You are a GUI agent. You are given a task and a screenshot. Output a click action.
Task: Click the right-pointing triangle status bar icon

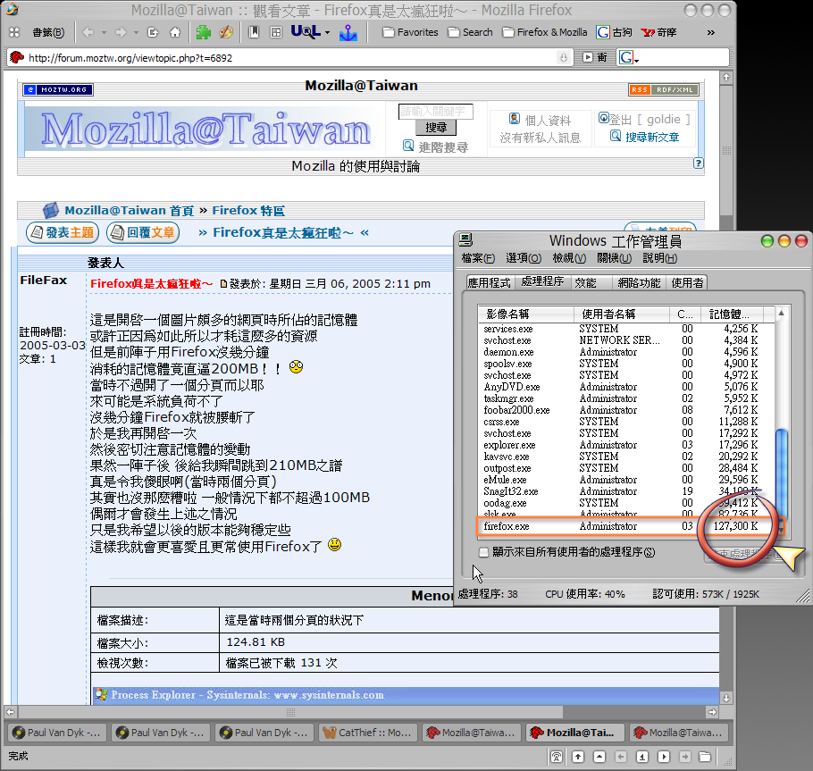coord(664,757)
